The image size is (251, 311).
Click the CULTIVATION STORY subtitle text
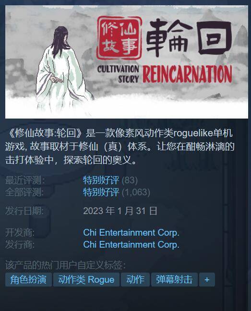pyautogui.click(x=118, y=74)
